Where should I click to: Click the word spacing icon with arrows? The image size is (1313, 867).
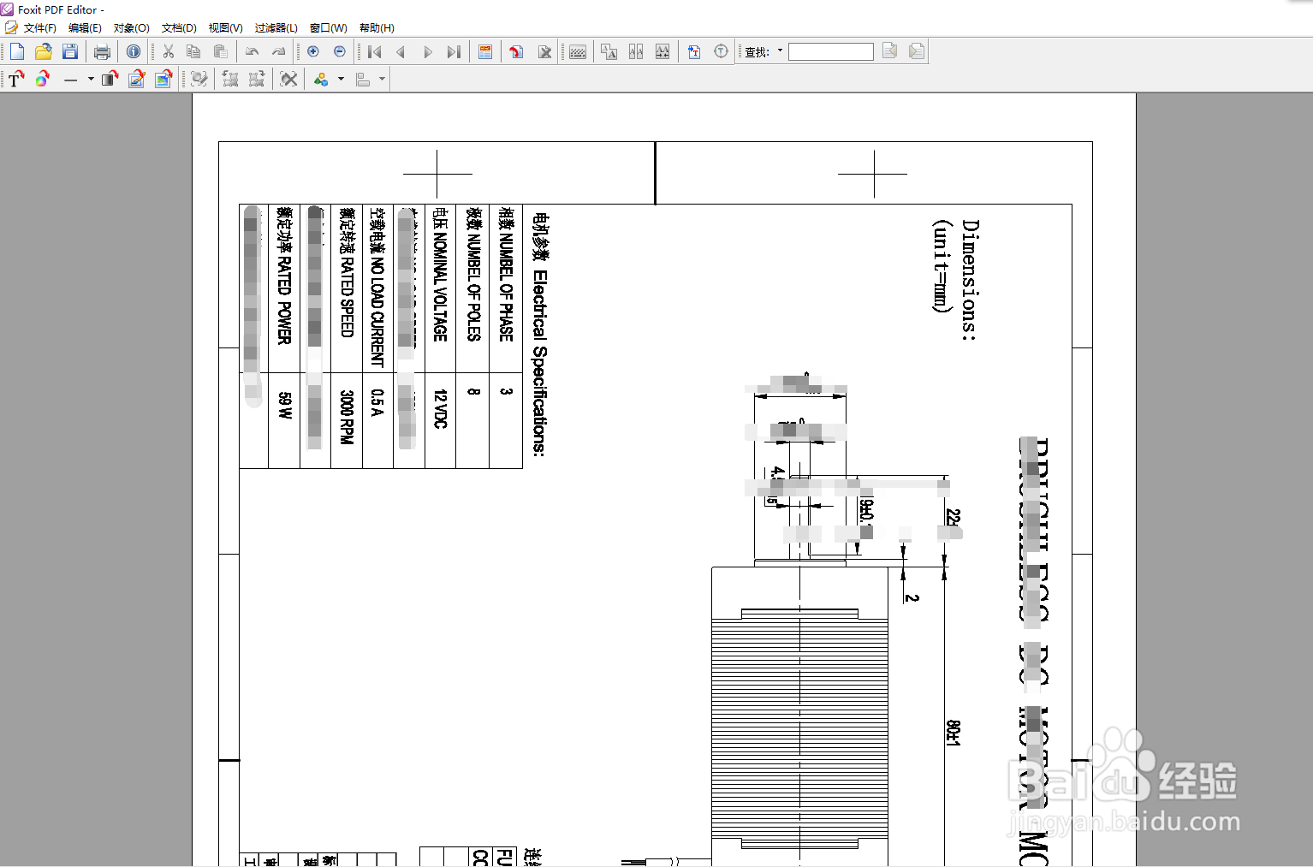662,51
